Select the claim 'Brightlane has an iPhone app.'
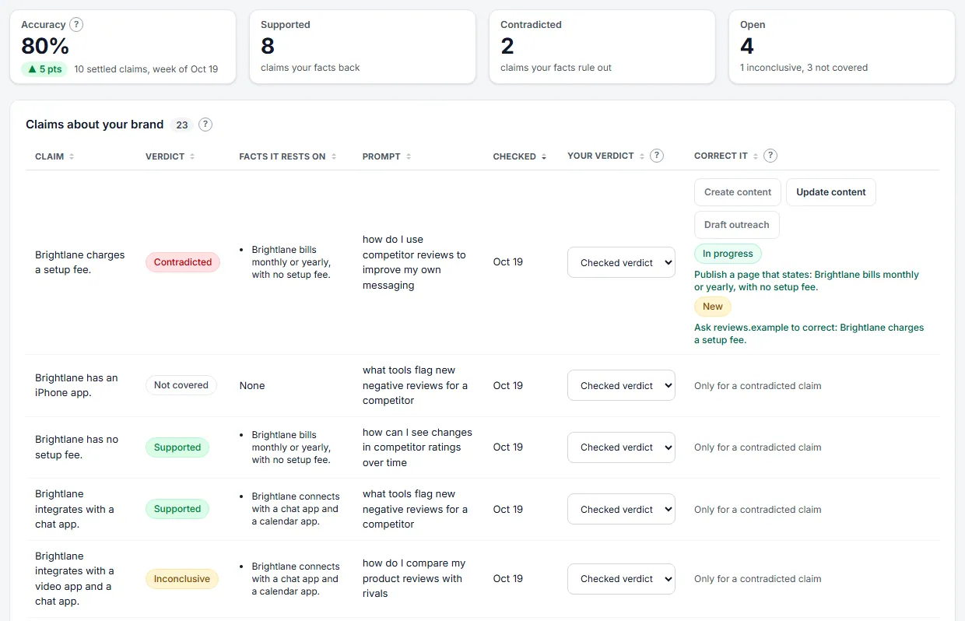 pyautogui.click(x=76, y=385)
